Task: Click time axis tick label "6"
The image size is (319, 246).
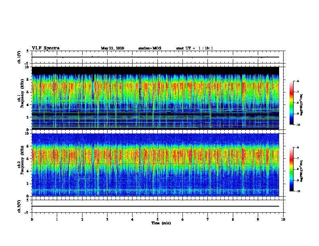Action: (x=183, y=219)
